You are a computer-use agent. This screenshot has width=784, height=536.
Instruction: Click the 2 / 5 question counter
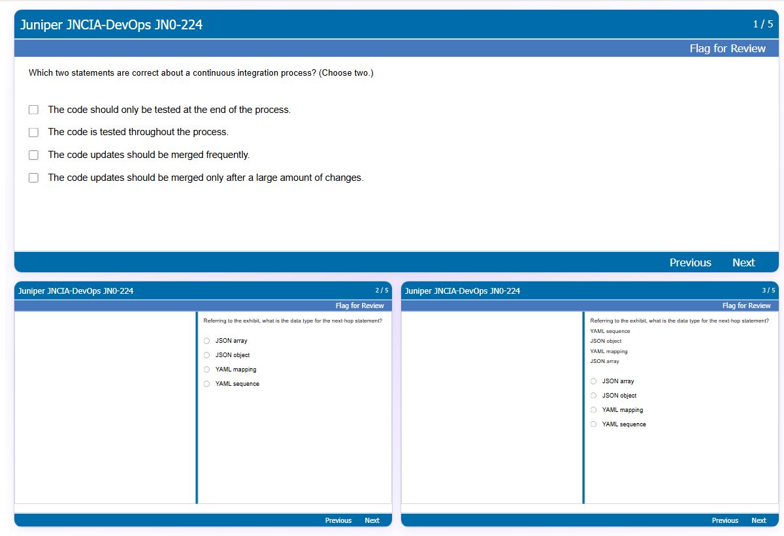(x=382, y=291)
